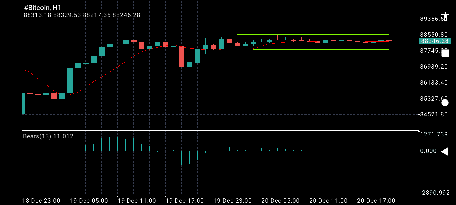This screenshot has height=205, width=456.
Task: Tap the 19 Dec 23:00 time label
Action: point(233,201)
